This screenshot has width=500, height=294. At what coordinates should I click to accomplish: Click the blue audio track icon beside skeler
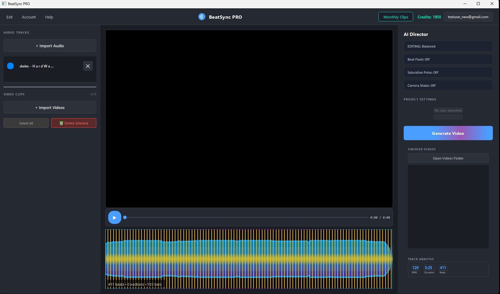coord(11,66)
